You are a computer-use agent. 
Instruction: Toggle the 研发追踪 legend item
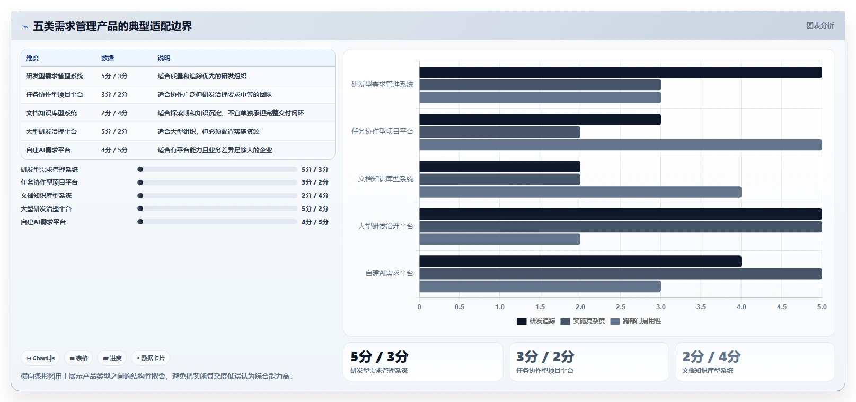tap(536, 321)
